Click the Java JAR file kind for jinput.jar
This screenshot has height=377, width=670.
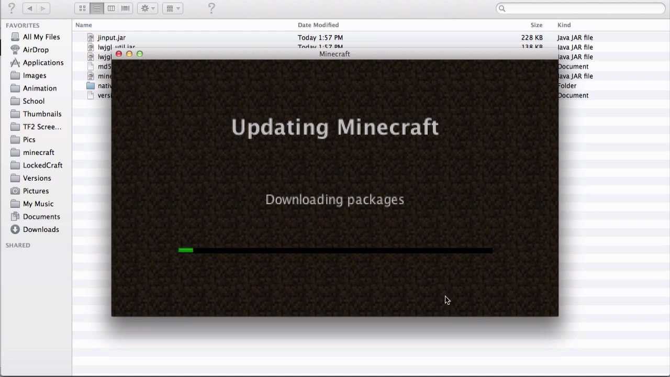[x=575, y=38]
